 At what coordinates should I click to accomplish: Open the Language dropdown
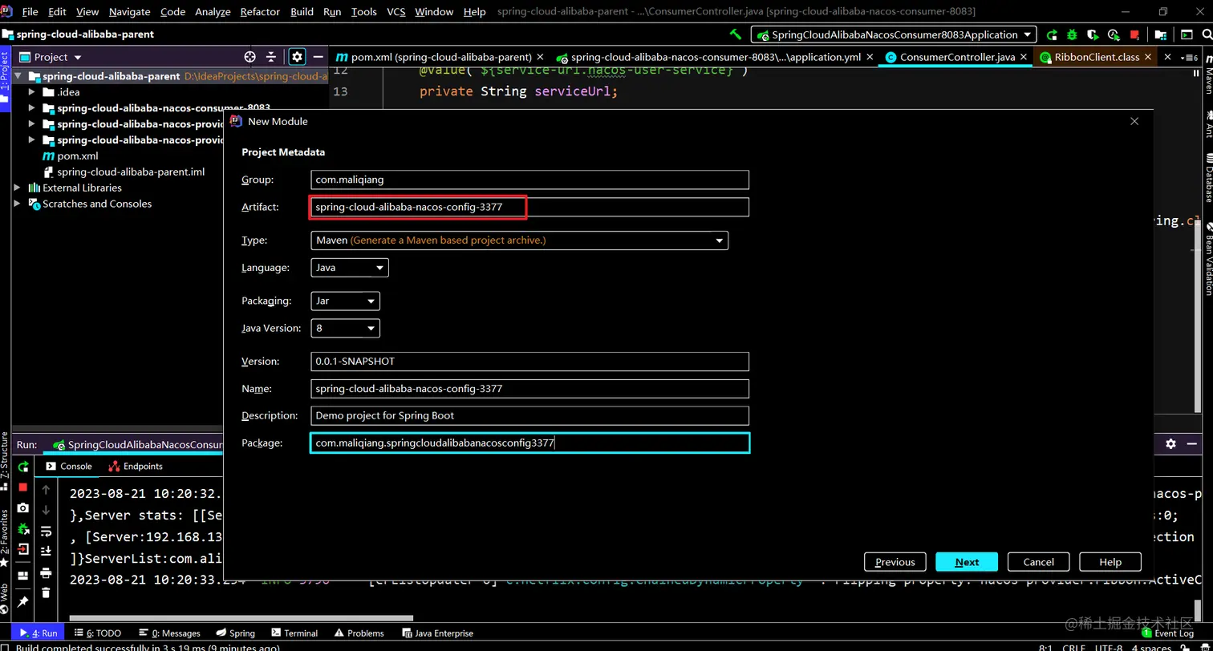click(350, 268)
